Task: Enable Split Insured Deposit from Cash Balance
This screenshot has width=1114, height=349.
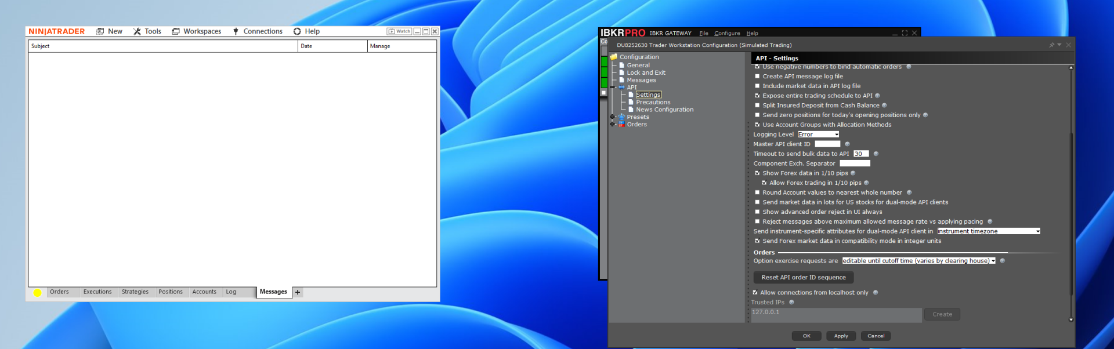Action: 757,106
